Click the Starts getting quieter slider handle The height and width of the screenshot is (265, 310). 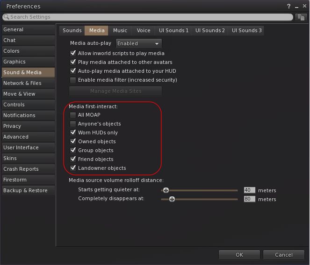click(166, 190)
